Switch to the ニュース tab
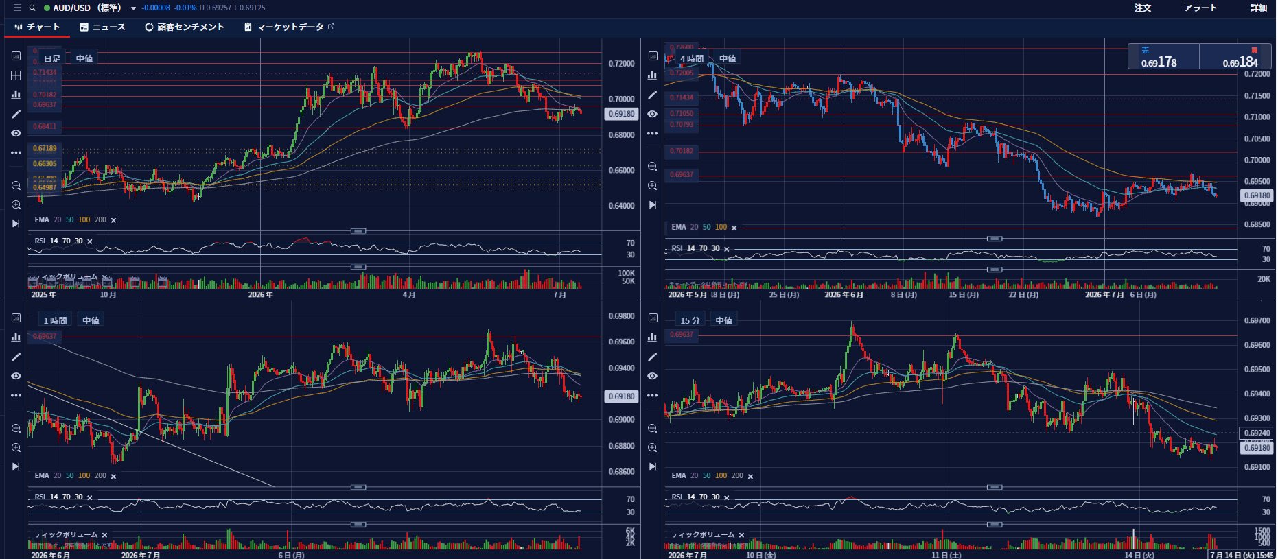The height and width of the screenshot is (559, 1278). point(102,27)
